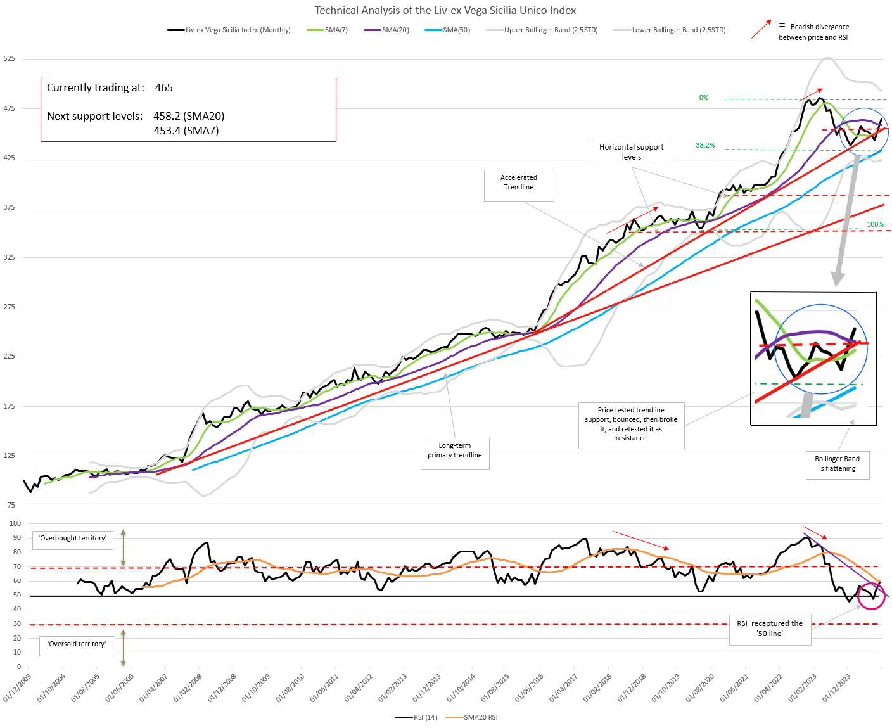Click the '375' price axis label
This screenshot has width=892, height=728.
click(x=9, y=207)
